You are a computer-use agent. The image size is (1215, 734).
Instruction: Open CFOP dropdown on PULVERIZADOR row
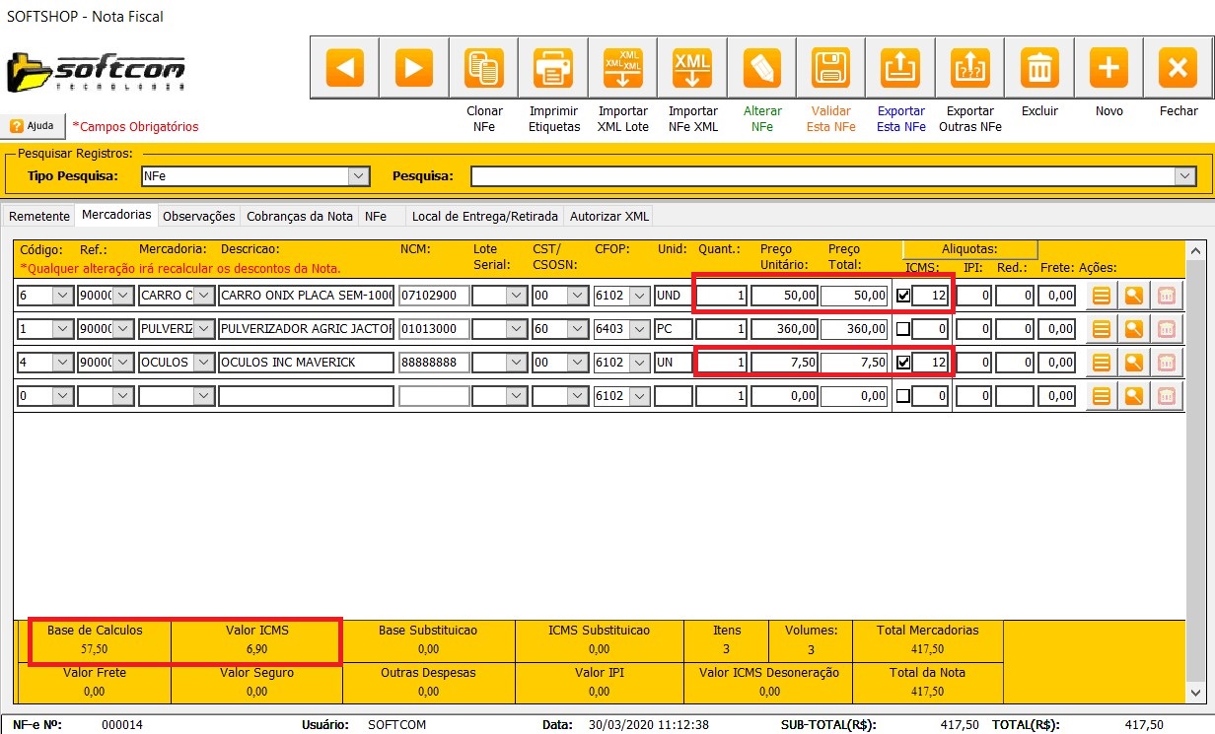tap(639, 329)
